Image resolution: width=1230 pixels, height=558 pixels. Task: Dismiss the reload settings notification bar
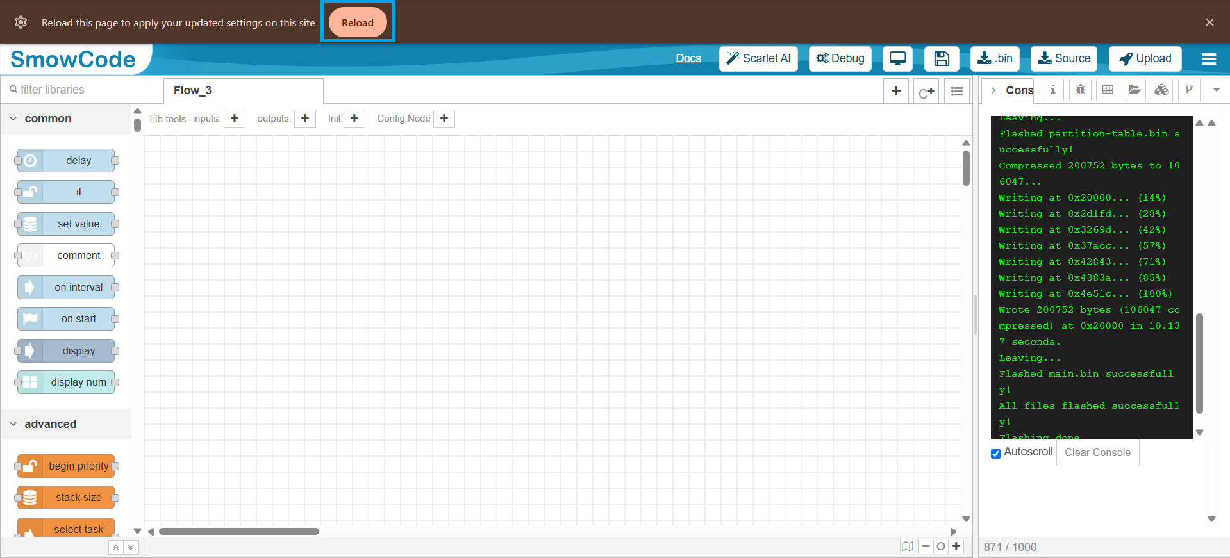[x=1209, y=22]
